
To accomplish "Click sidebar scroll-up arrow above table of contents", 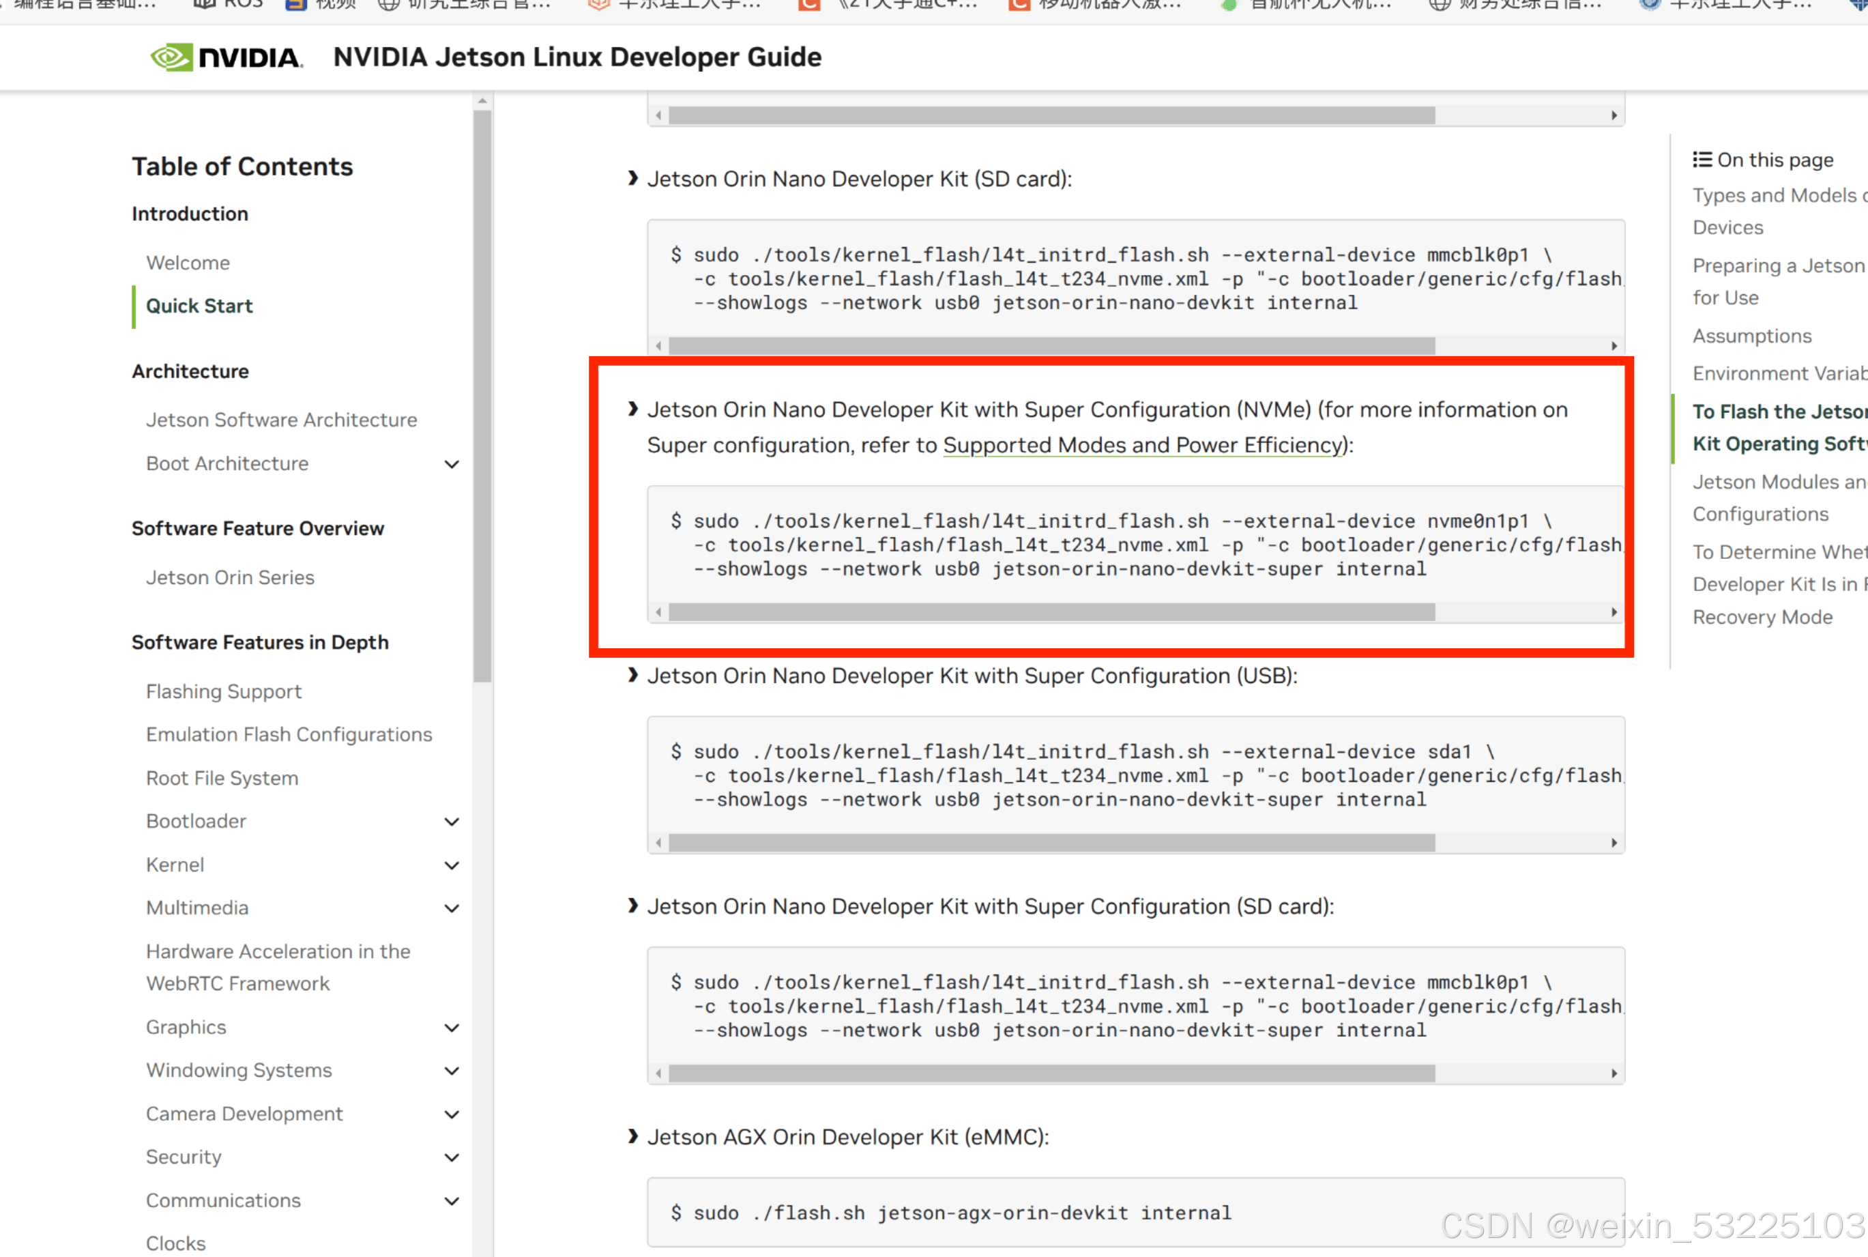I will (x=482, y=102).
